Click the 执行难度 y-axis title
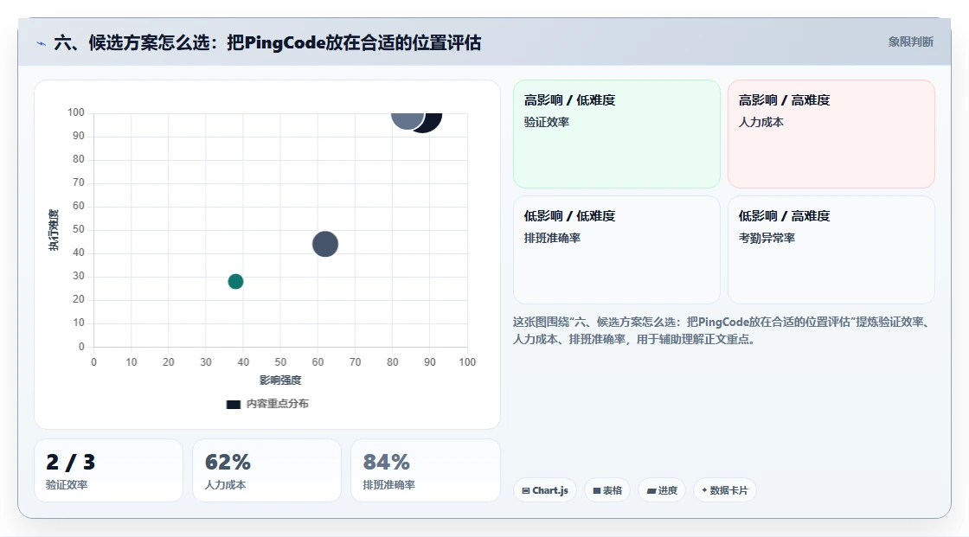The height and width of the screenshot is (537, 969). coord(54,230)
